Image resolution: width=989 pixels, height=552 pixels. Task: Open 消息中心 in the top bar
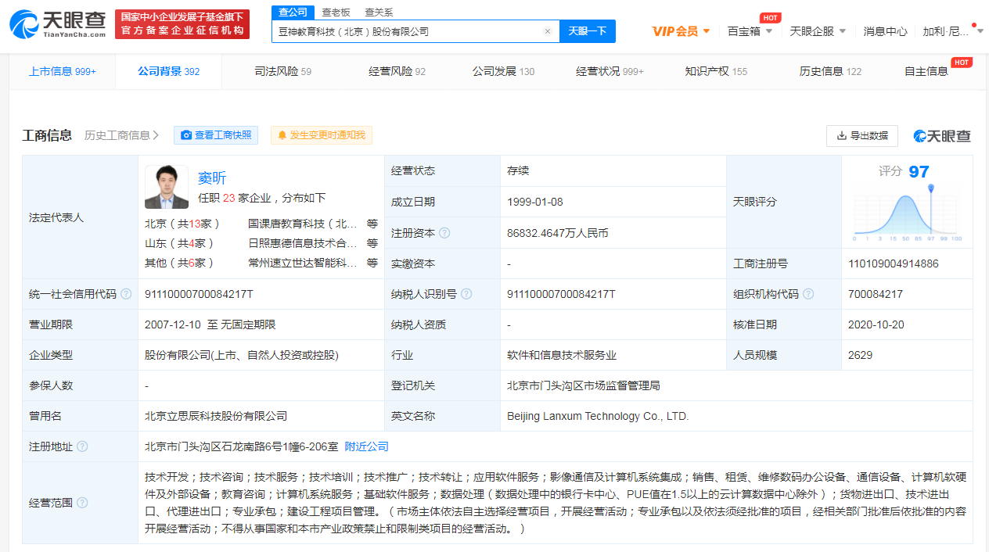click(886, 31)
